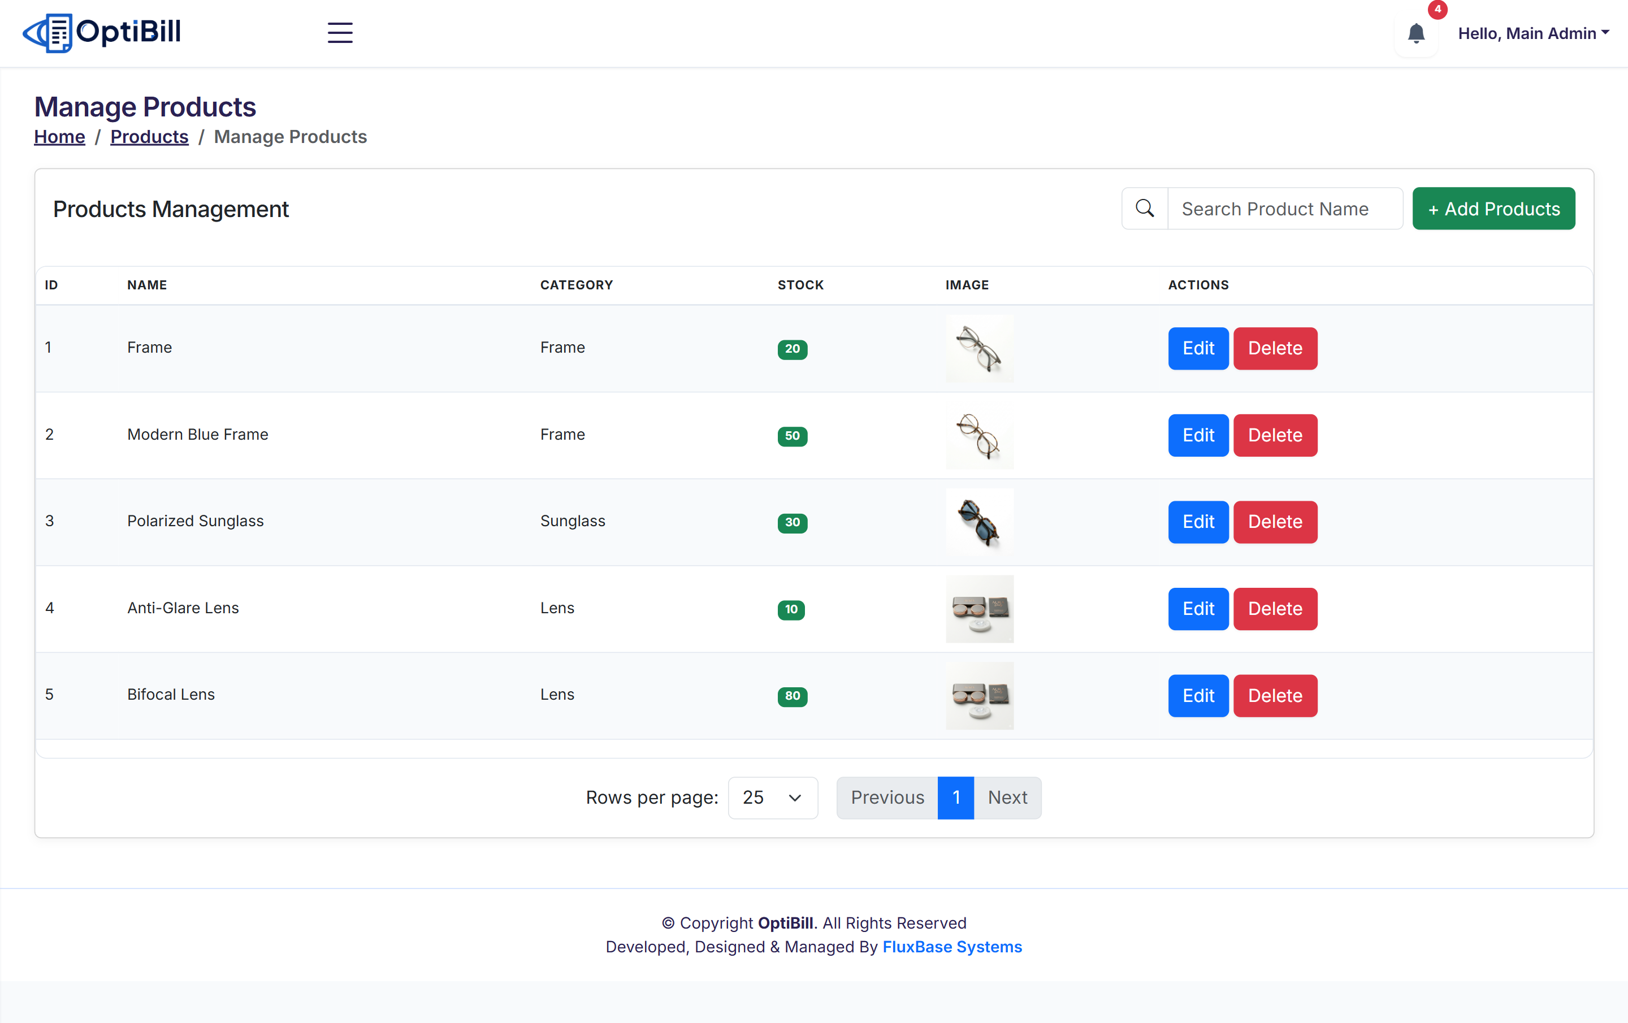Edit the Frame product in row 1
Screen dimensions: 1628x1023
click(1198, 348)
